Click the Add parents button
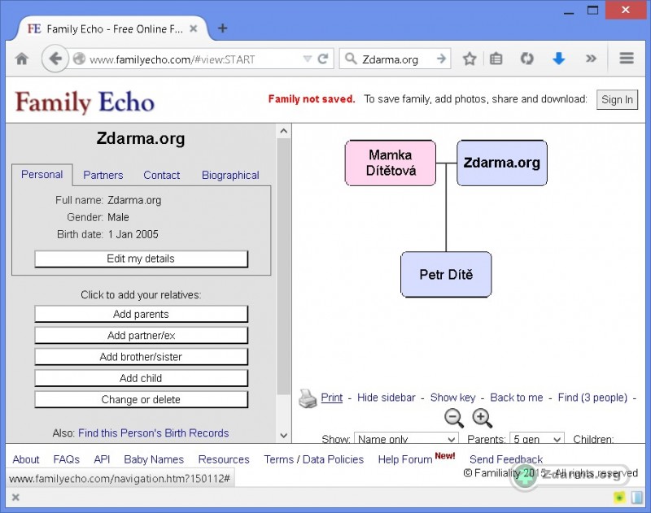Viewport: 651px width, 513px height. (x=141, y=314)
